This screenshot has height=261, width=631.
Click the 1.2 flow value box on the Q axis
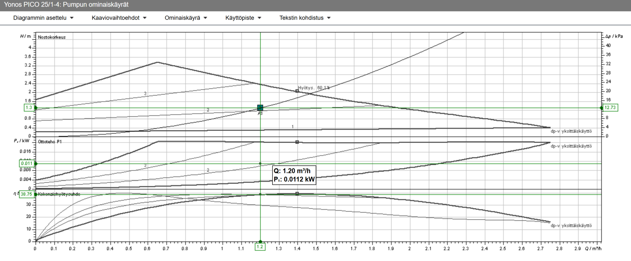[260, 247]
